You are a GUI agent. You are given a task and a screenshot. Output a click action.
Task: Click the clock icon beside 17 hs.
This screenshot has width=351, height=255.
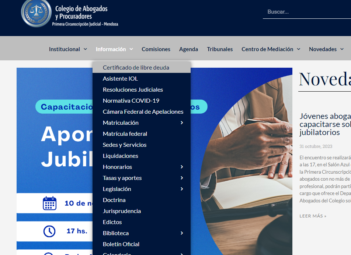(x=49, y=231)
